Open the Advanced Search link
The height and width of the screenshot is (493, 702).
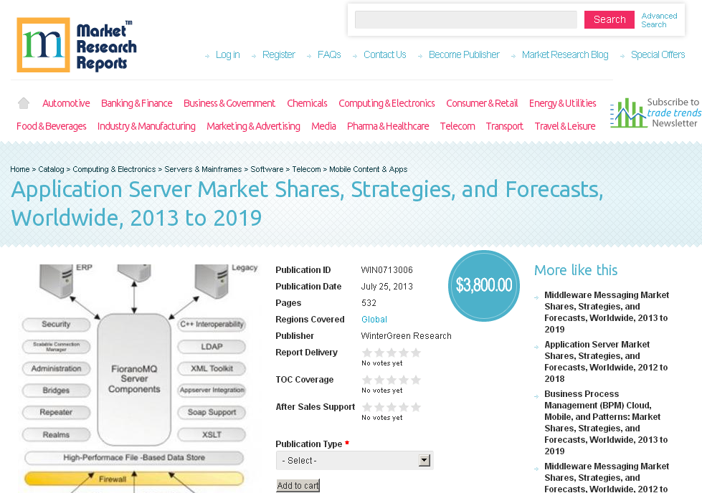[659, 20]
